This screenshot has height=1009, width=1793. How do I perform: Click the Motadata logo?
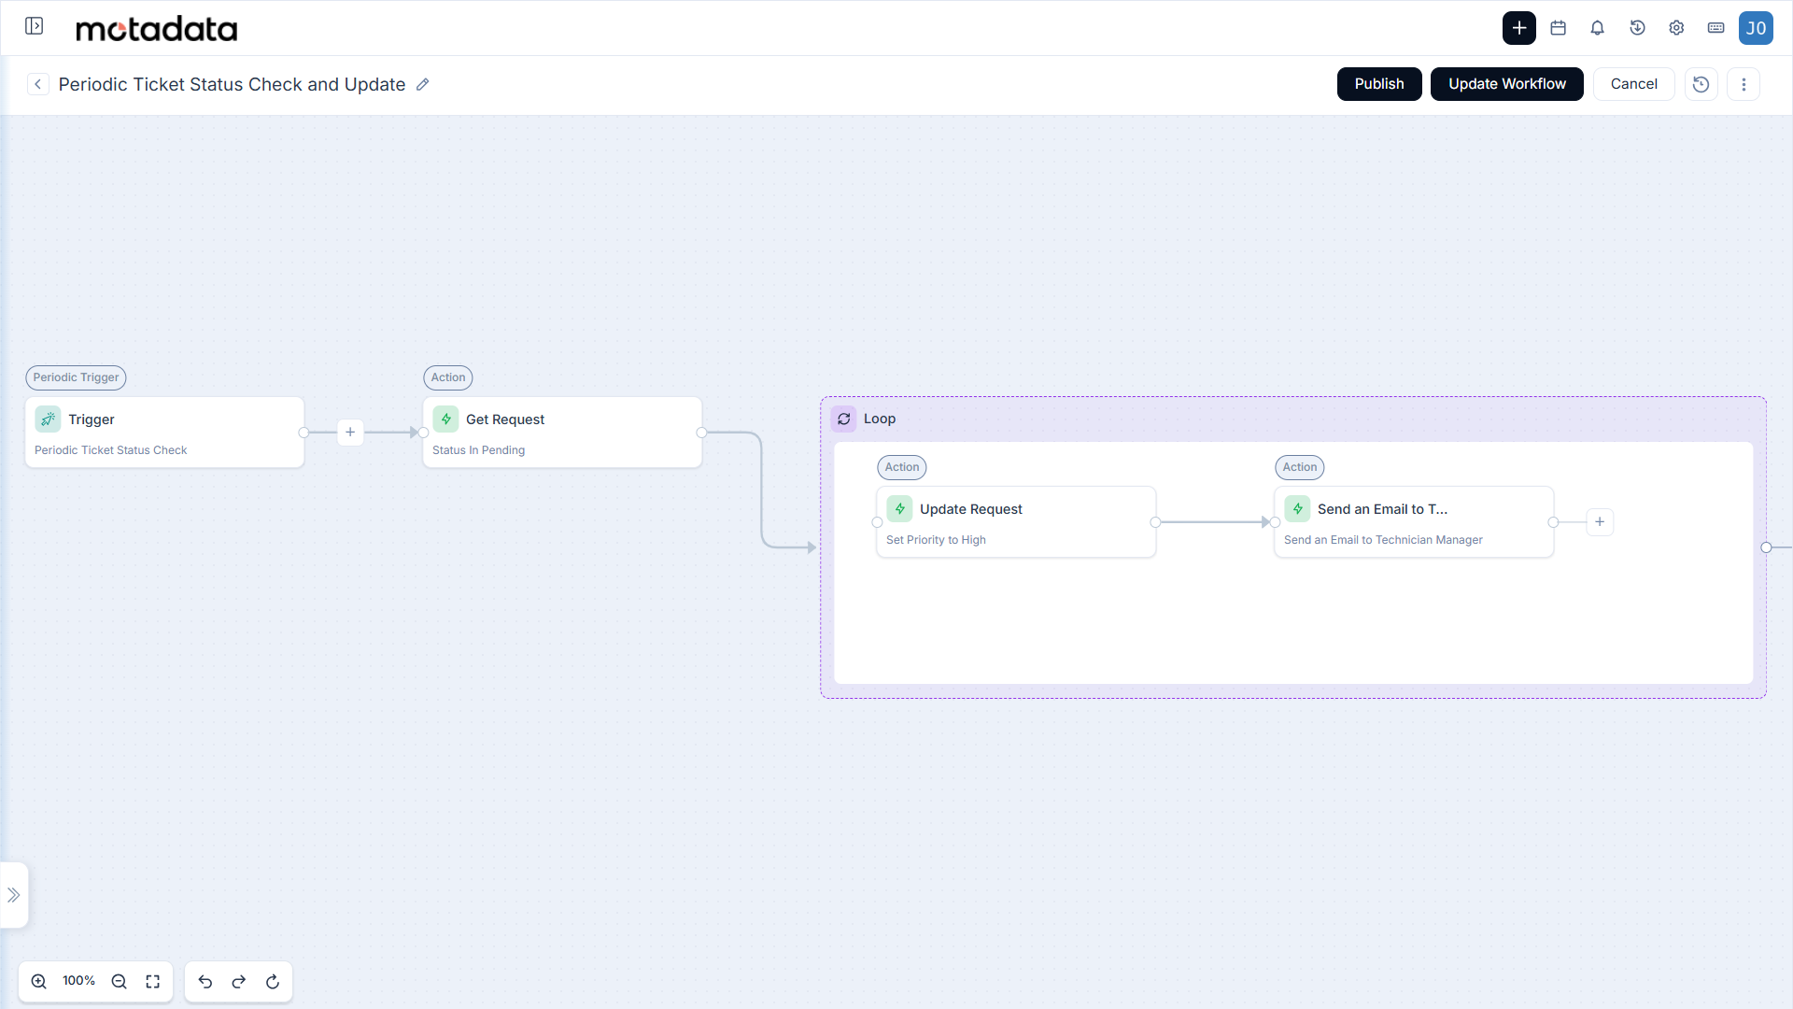(x=156, y=29)
